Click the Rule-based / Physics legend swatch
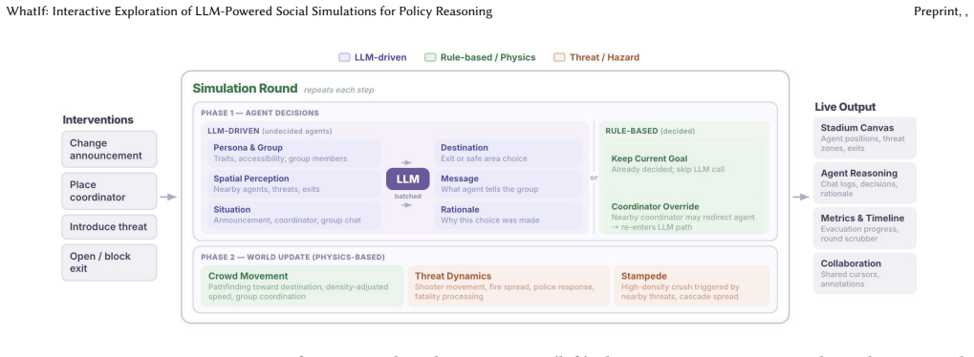This screenshot has width=974, height=357. [x=430, y=57]
